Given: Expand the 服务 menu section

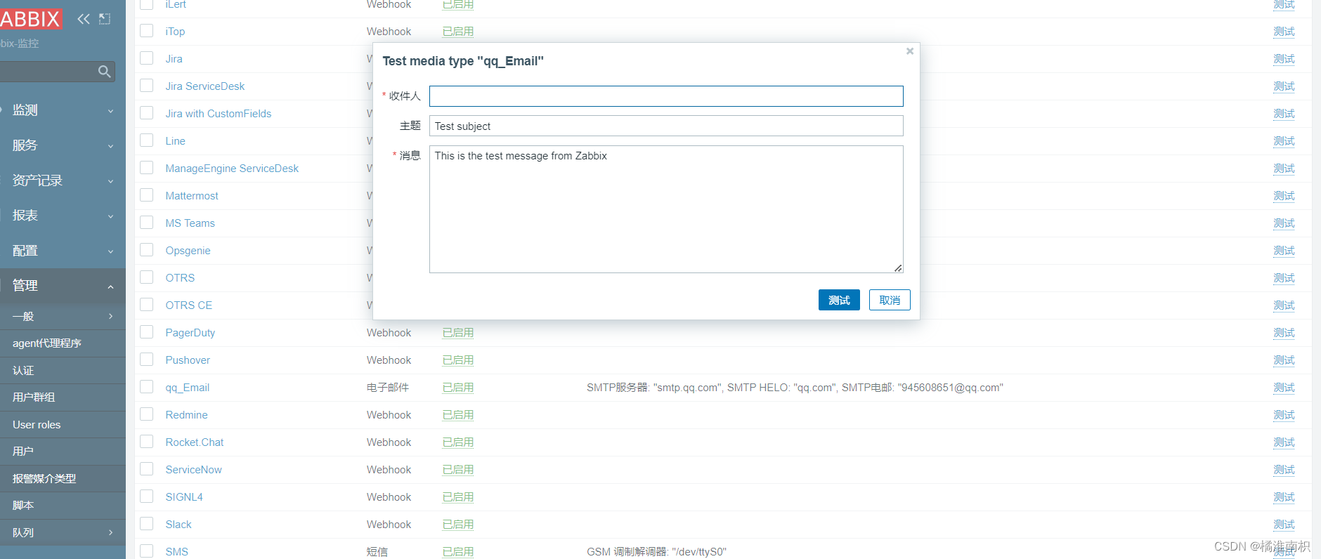Looking at the screenshot, I should click(x=63, y=145).
